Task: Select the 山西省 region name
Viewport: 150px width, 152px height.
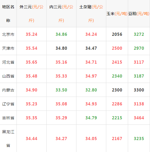Action: click(x=8, y=76)
